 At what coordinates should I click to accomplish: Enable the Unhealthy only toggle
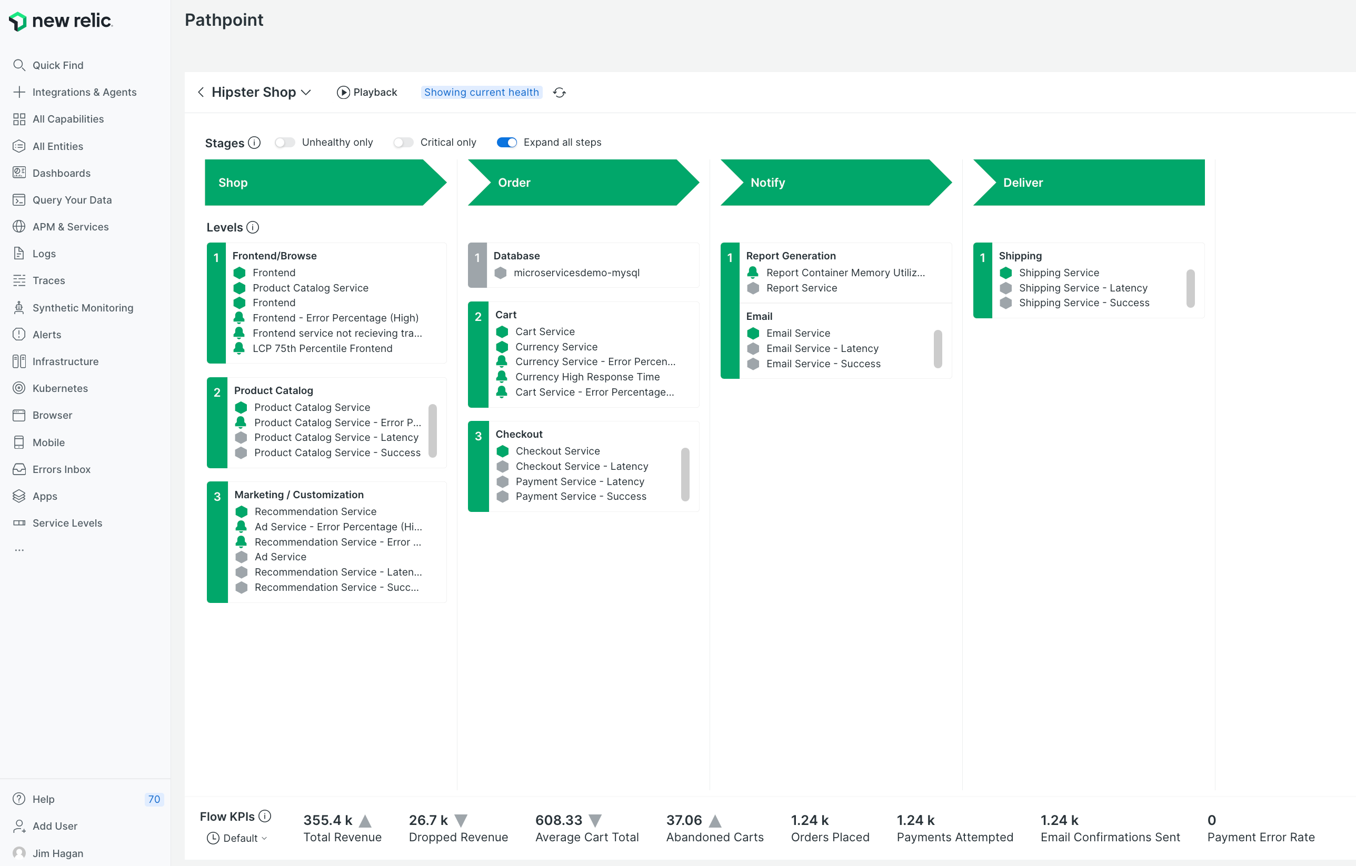tap(285, 143)
